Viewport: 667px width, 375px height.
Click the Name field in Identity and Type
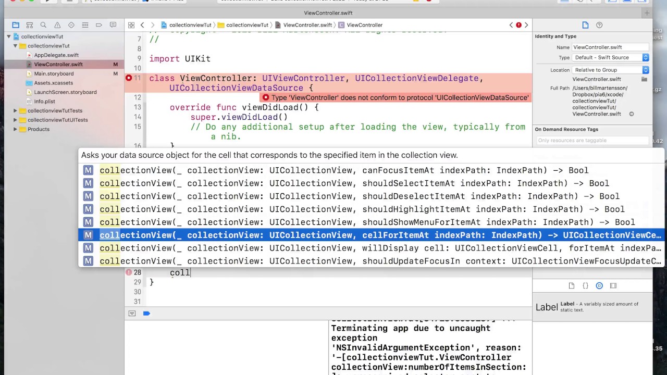coord(610,47)
